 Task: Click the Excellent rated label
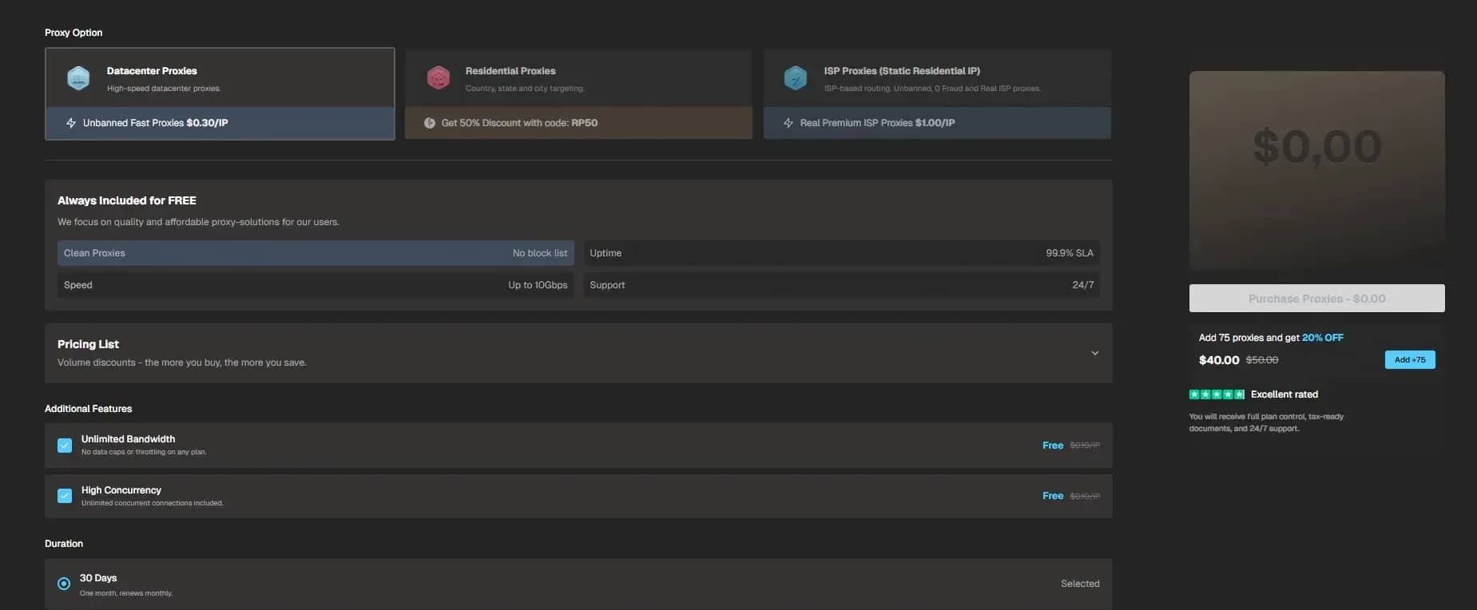[x=1284, y=394]
